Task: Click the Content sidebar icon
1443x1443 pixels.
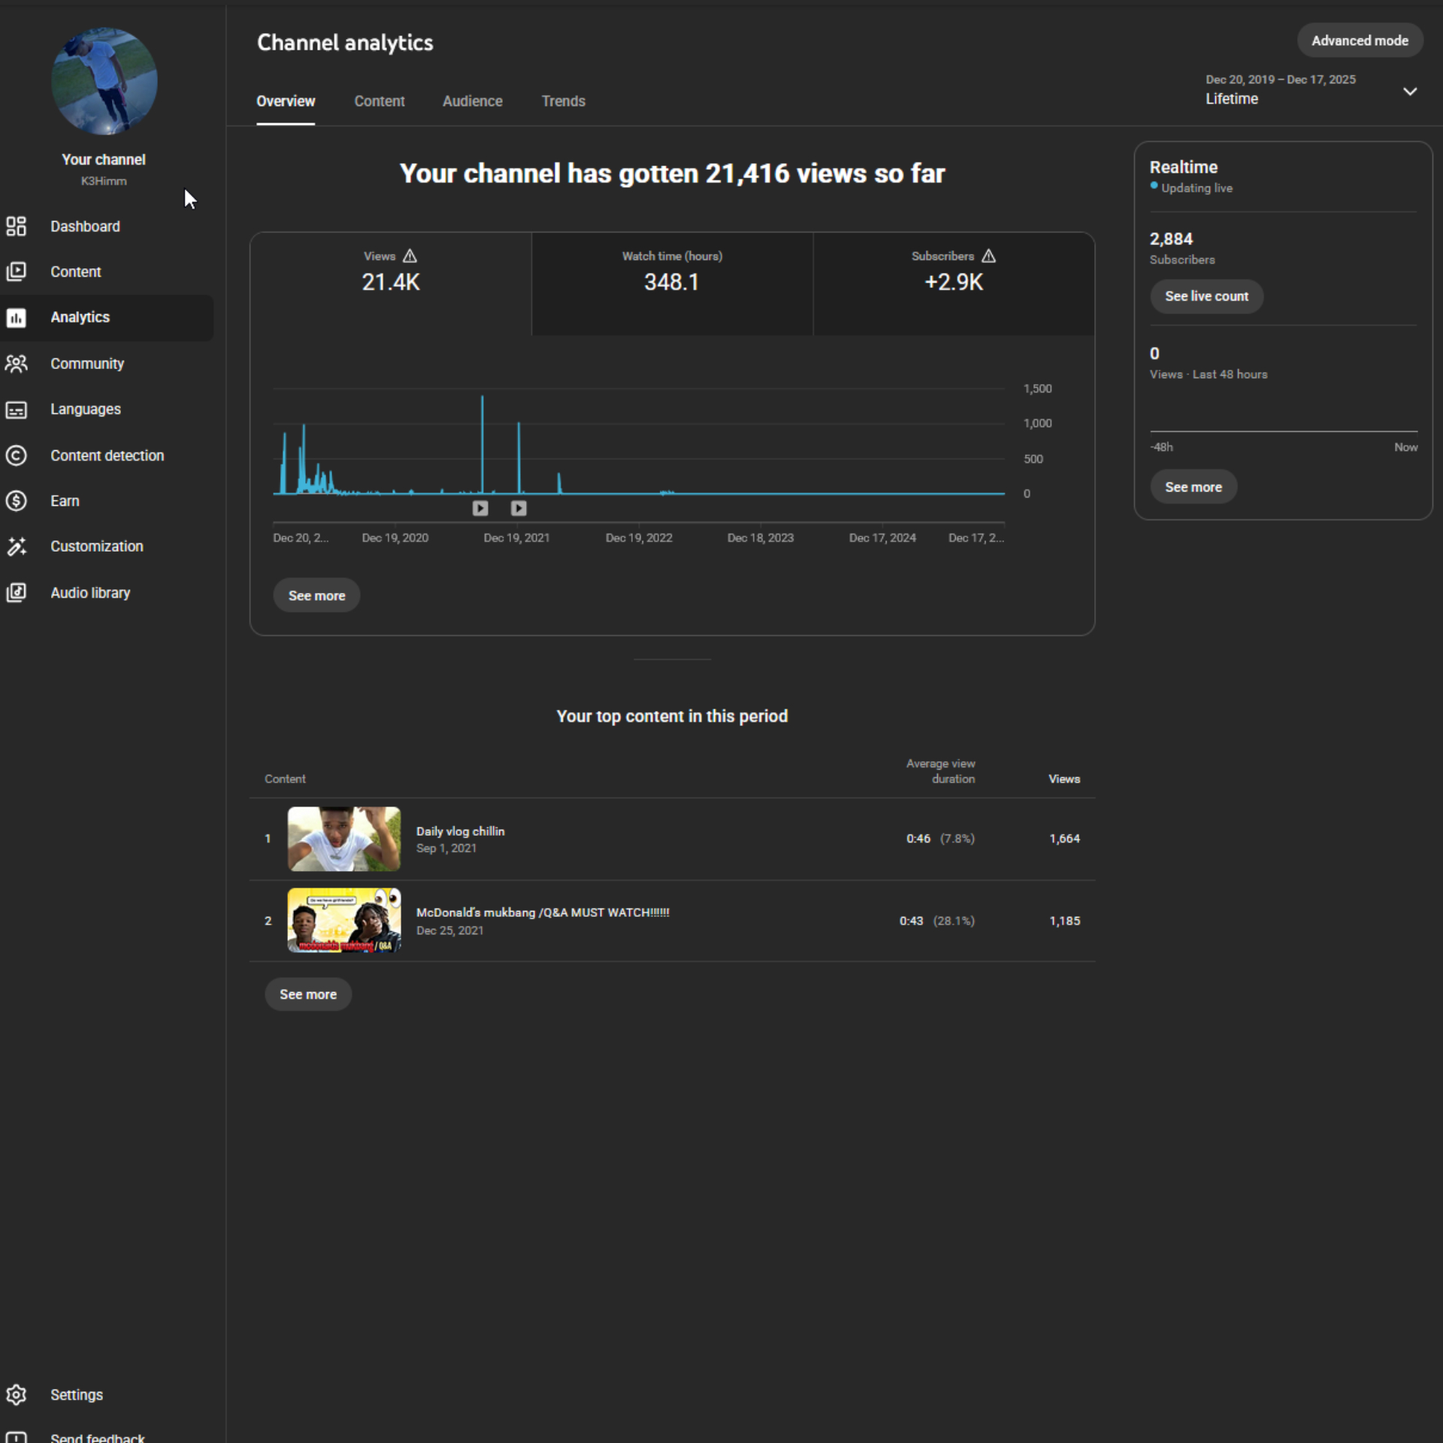Action: click(x=17, y=271)
